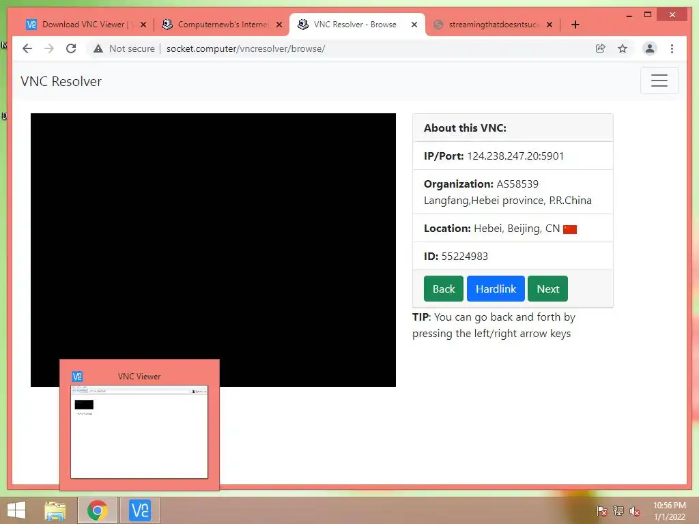Screen dimensions: 699x524
Task: Click the green Back button
Action: pos(444,289)
